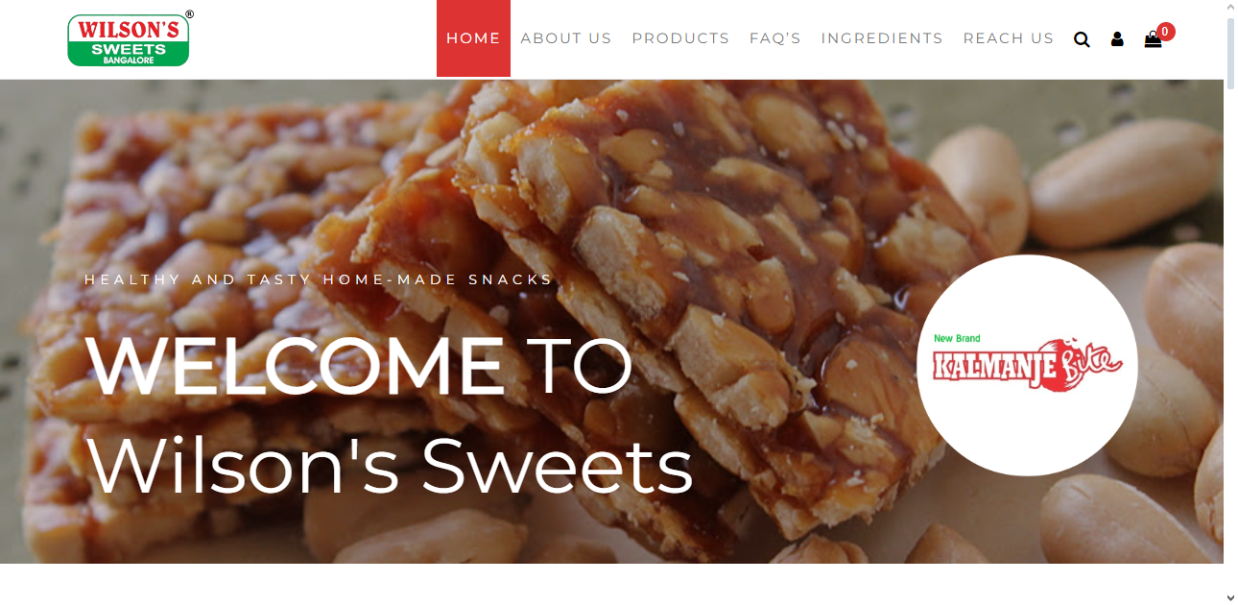Click the New Brand label
The image size is (1238, 605).
point(957,338)
